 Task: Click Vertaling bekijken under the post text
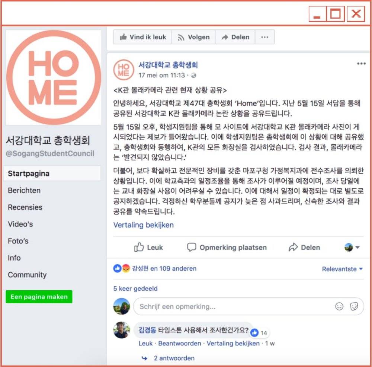click(x=144, y=225)
